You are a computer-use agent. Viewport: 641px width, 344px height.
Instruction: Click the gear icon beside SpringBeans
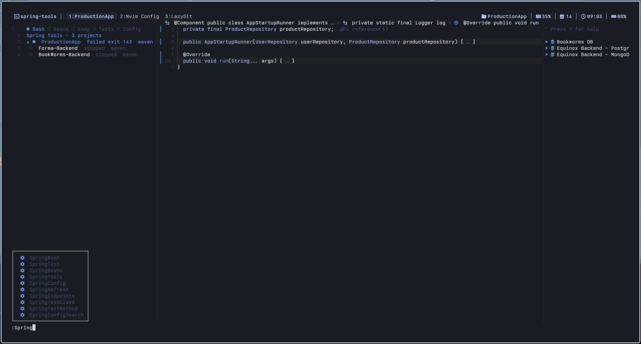tap(22, 270)
